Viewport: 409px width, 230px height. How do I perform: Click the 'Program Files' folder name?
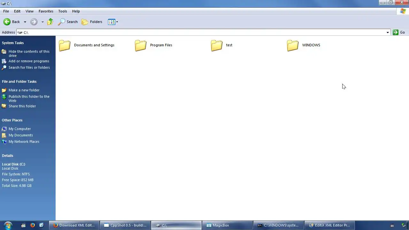pyautogui.click(x=161, y=45)
